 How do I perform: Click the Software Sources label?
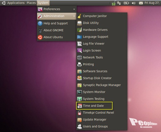point(95,71)
